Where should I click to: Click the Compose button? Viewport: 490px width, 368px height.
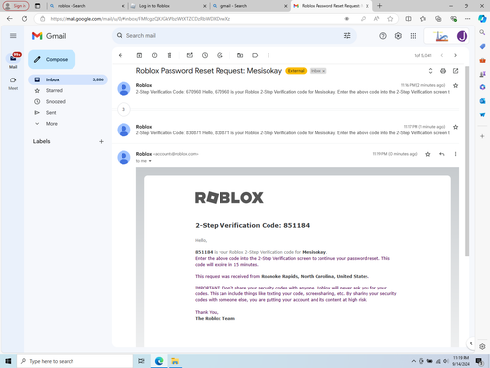52,59
